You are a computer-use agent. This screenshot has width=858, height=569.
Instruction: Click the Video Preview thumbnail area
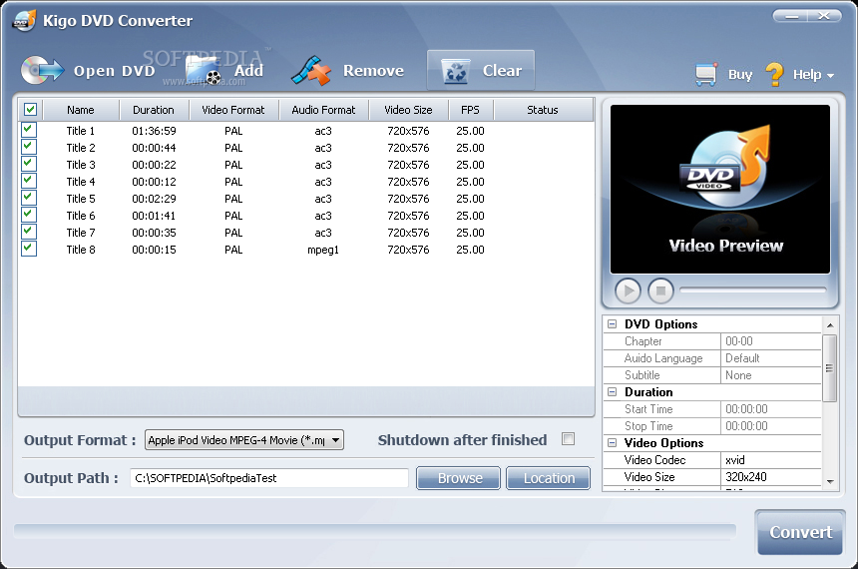[x=720, y=189]
